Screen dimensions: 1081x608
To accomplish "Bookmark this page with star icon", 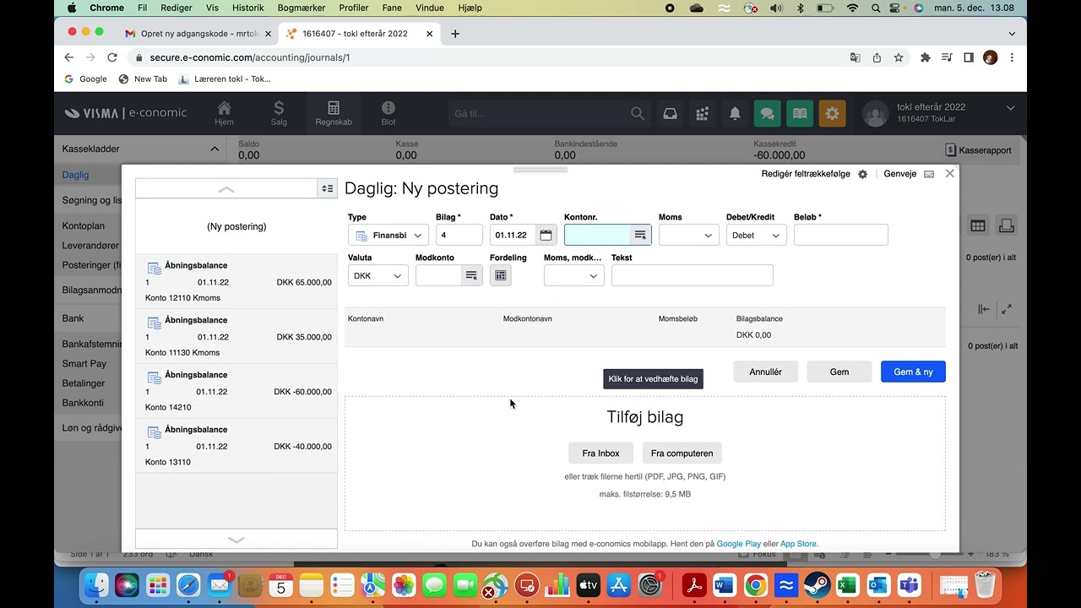I will (899, 57).
